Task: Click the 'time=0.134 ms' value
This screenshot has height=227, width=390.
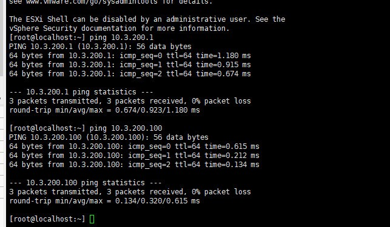Action: click(232, 165)
